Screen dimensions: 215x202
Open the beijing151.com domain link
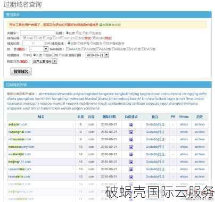coord(20,162)
